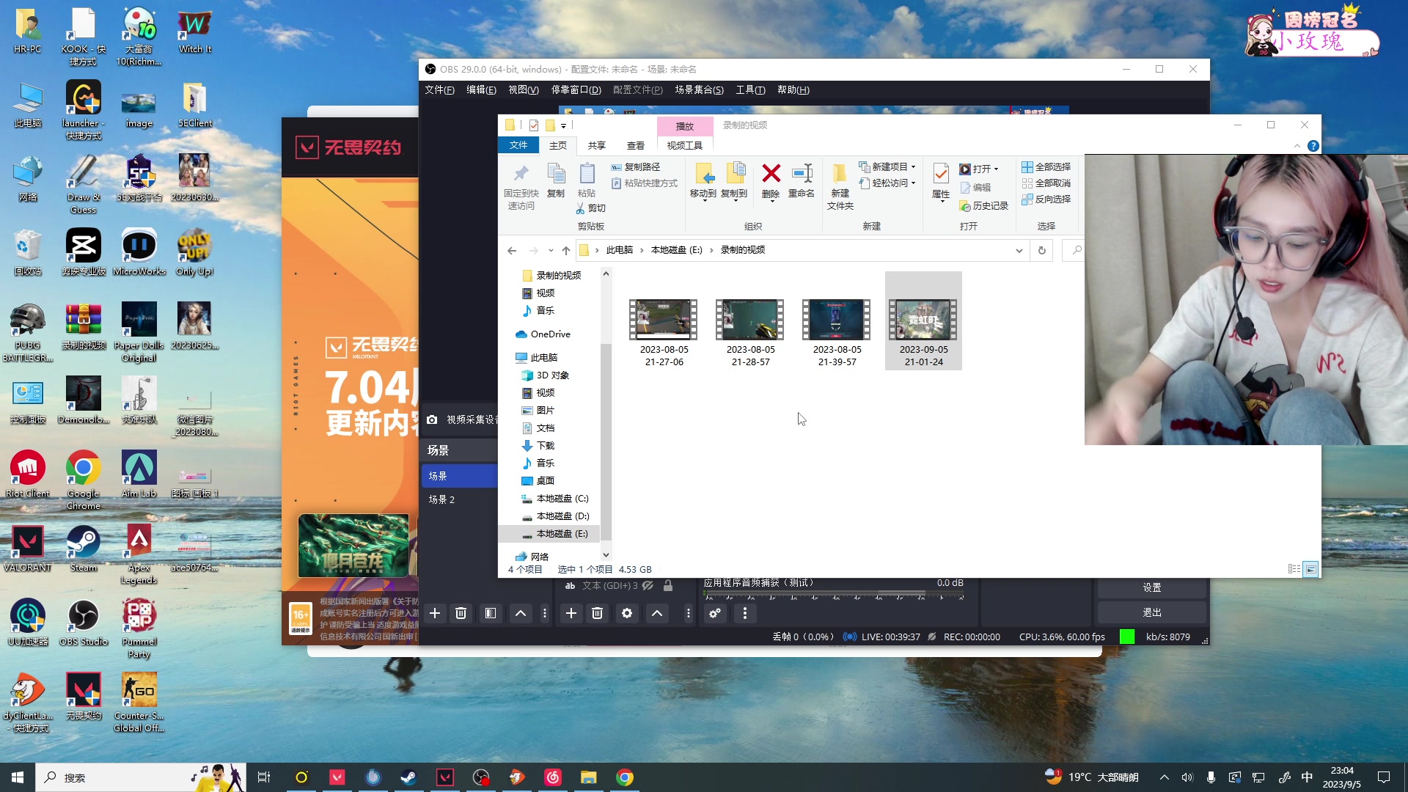Click Select None (全部取消) in ribbon
This screenshot has width=1408, height=792.
[1046, 183]
